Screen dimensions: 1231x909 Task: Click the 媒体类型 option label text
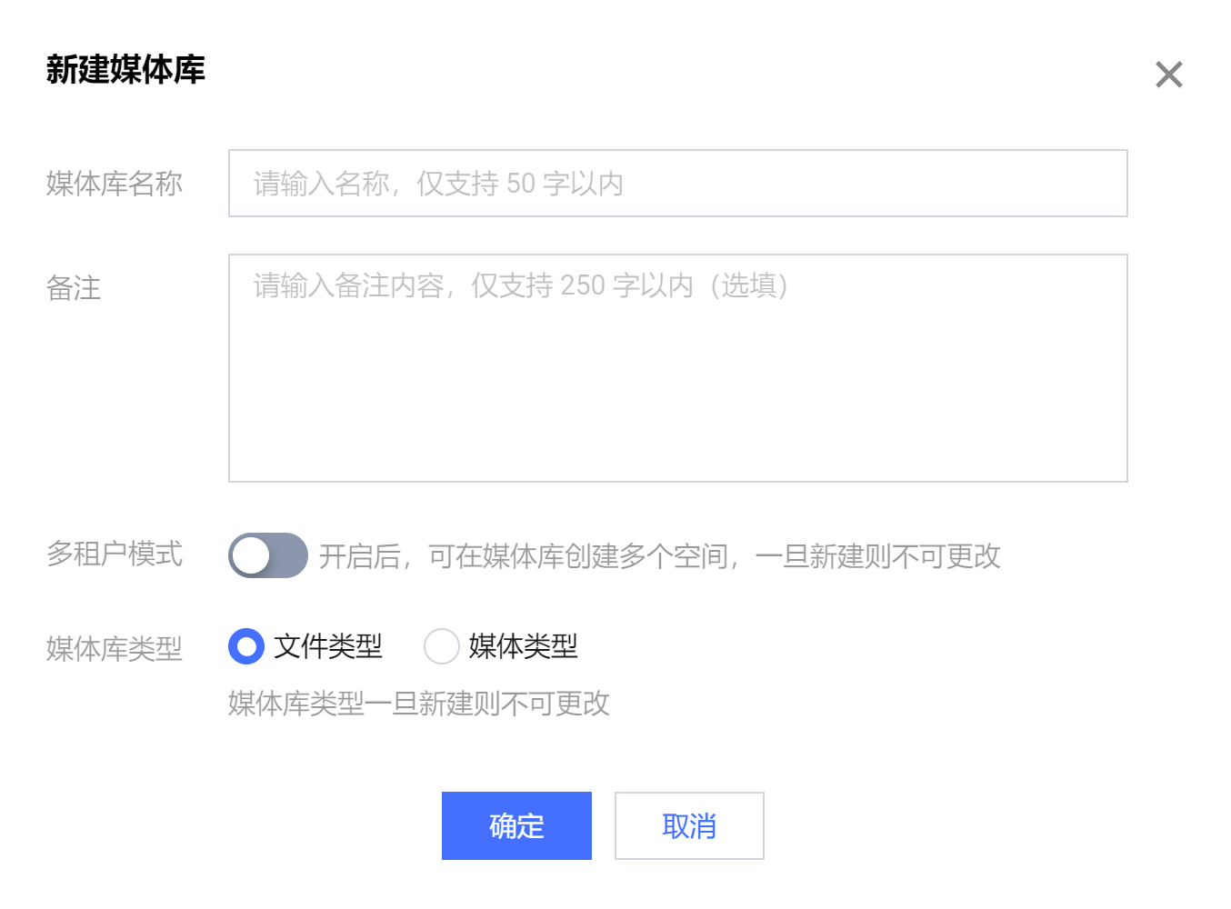coord(523,646)
